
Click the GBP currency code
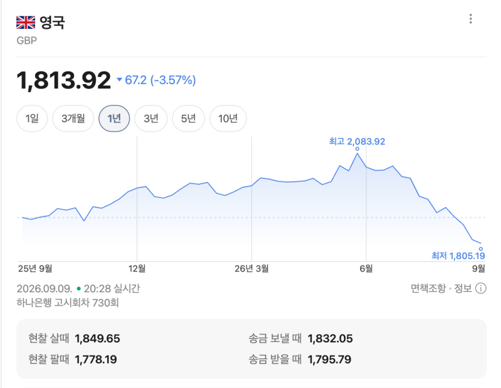pos(27,41)
